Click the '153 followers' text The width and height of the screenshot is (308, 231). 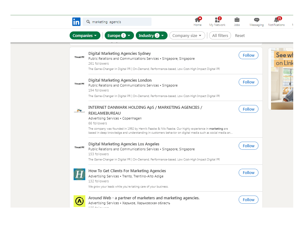(x=99, y=154)
